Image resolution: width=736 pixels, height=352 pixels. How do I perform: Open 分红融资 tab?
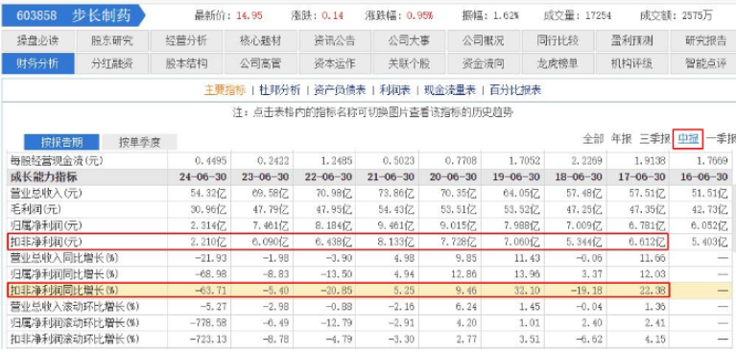[x=111, y=63]
